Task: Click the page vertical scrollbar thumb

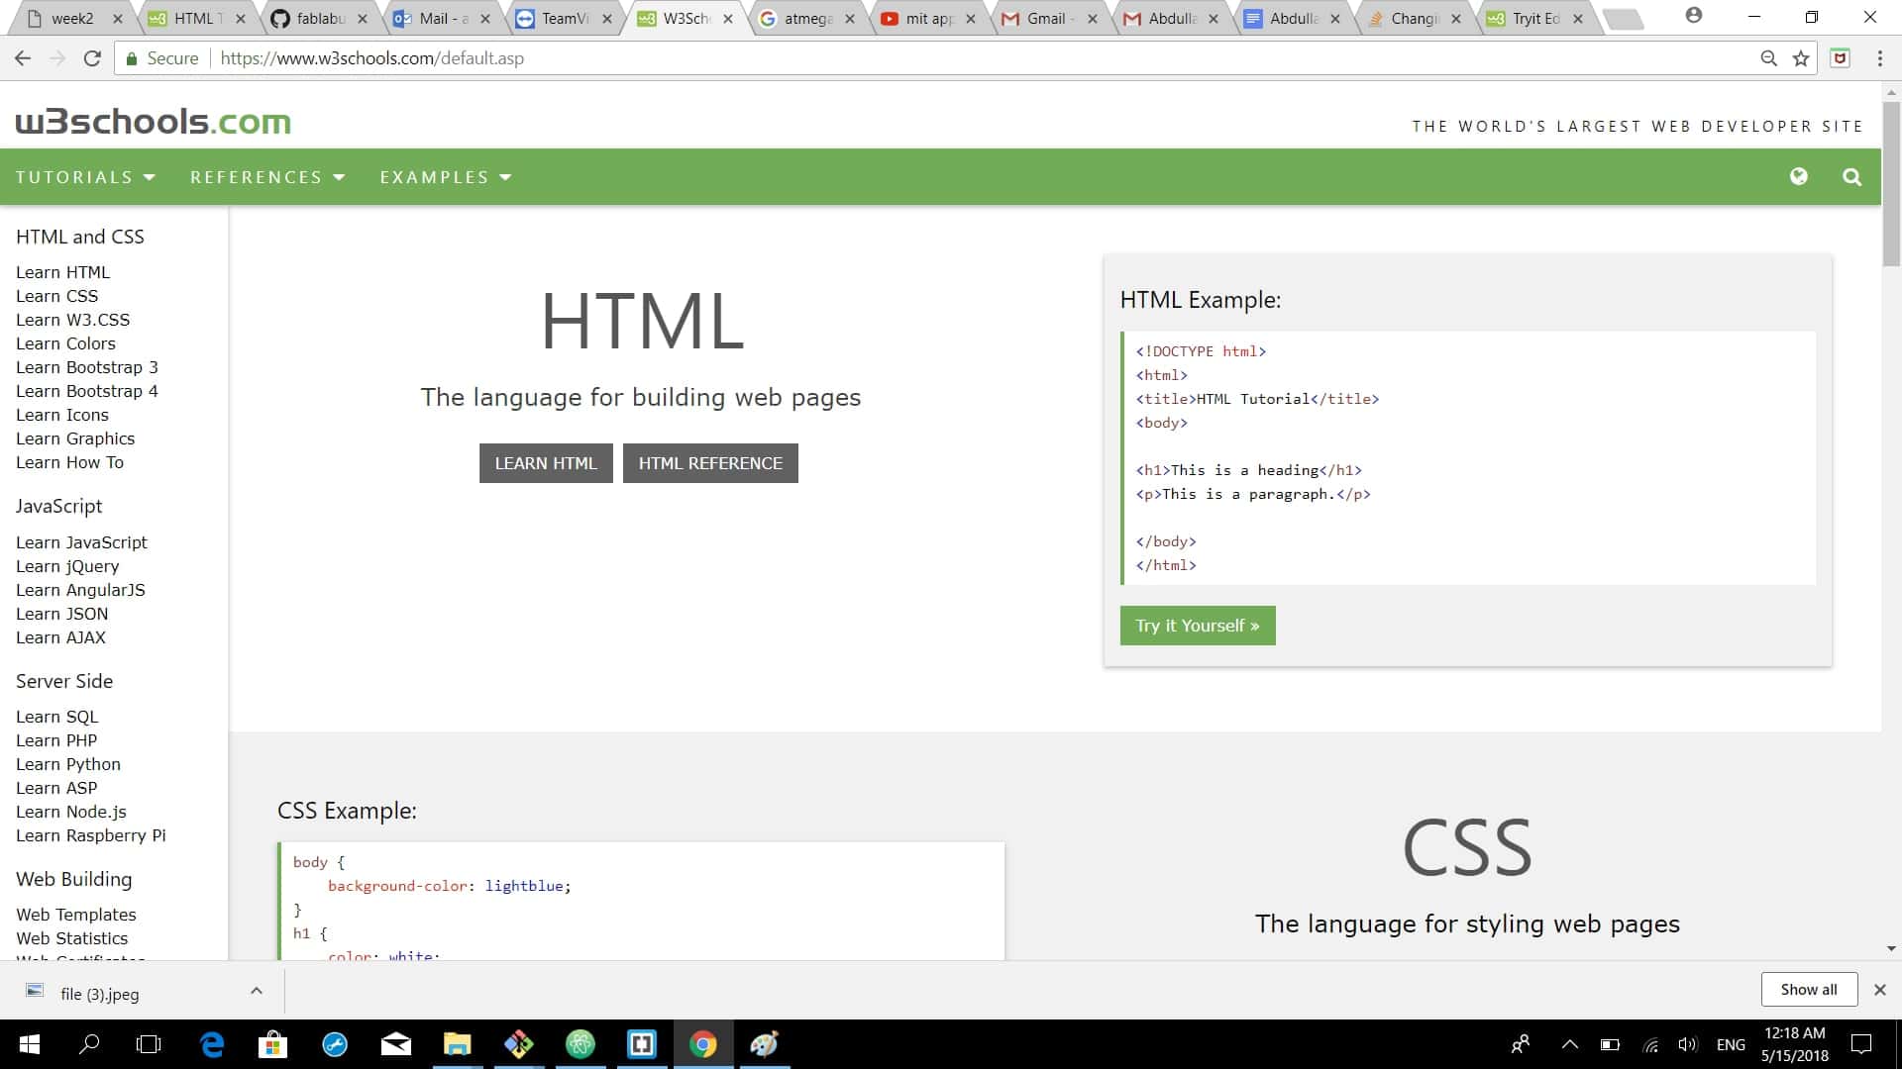Action: click(x=1891, y=183)
